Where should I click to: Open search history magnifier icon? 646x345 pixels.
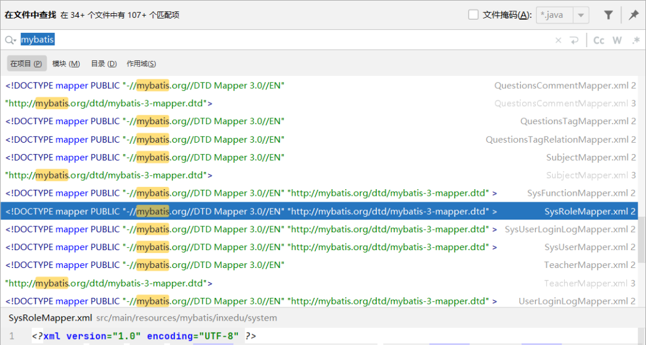tap(10, 40)
